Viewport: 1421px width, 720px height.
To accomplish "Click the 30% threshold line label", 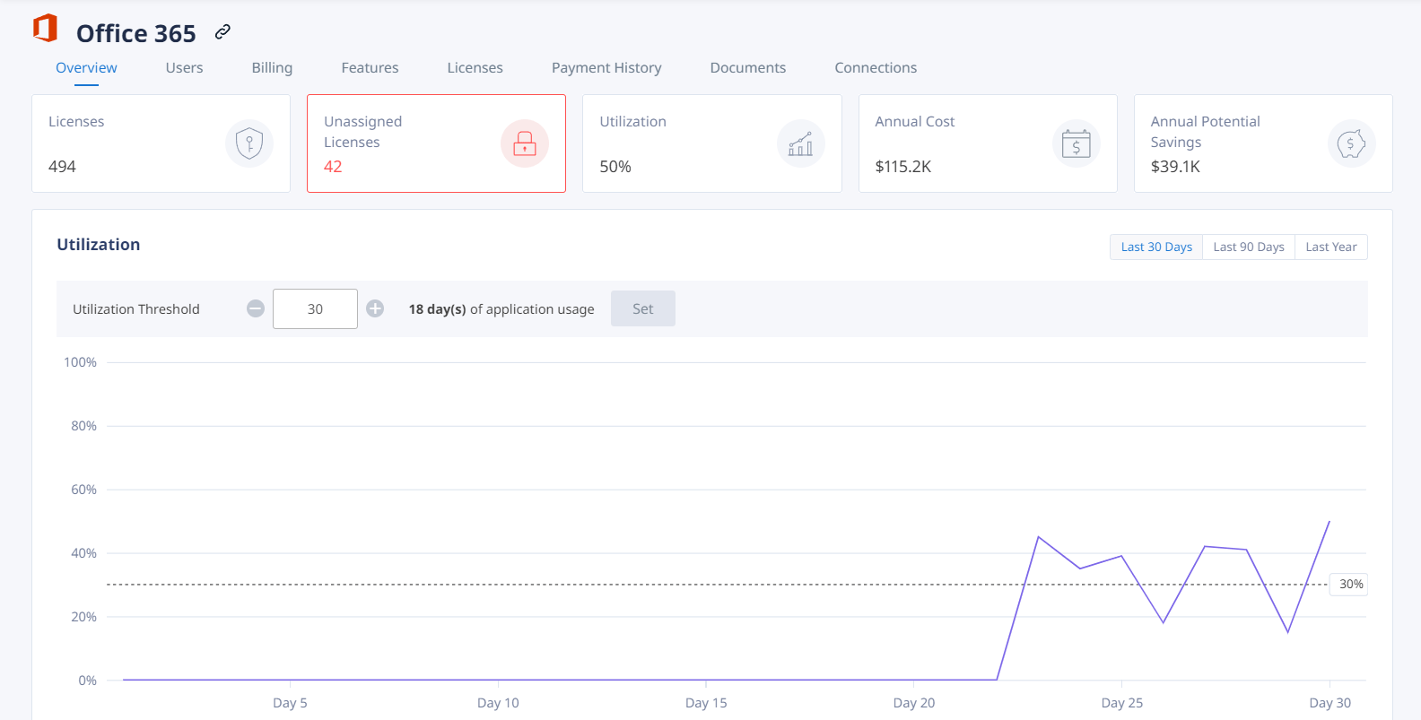I will 1351,585.
